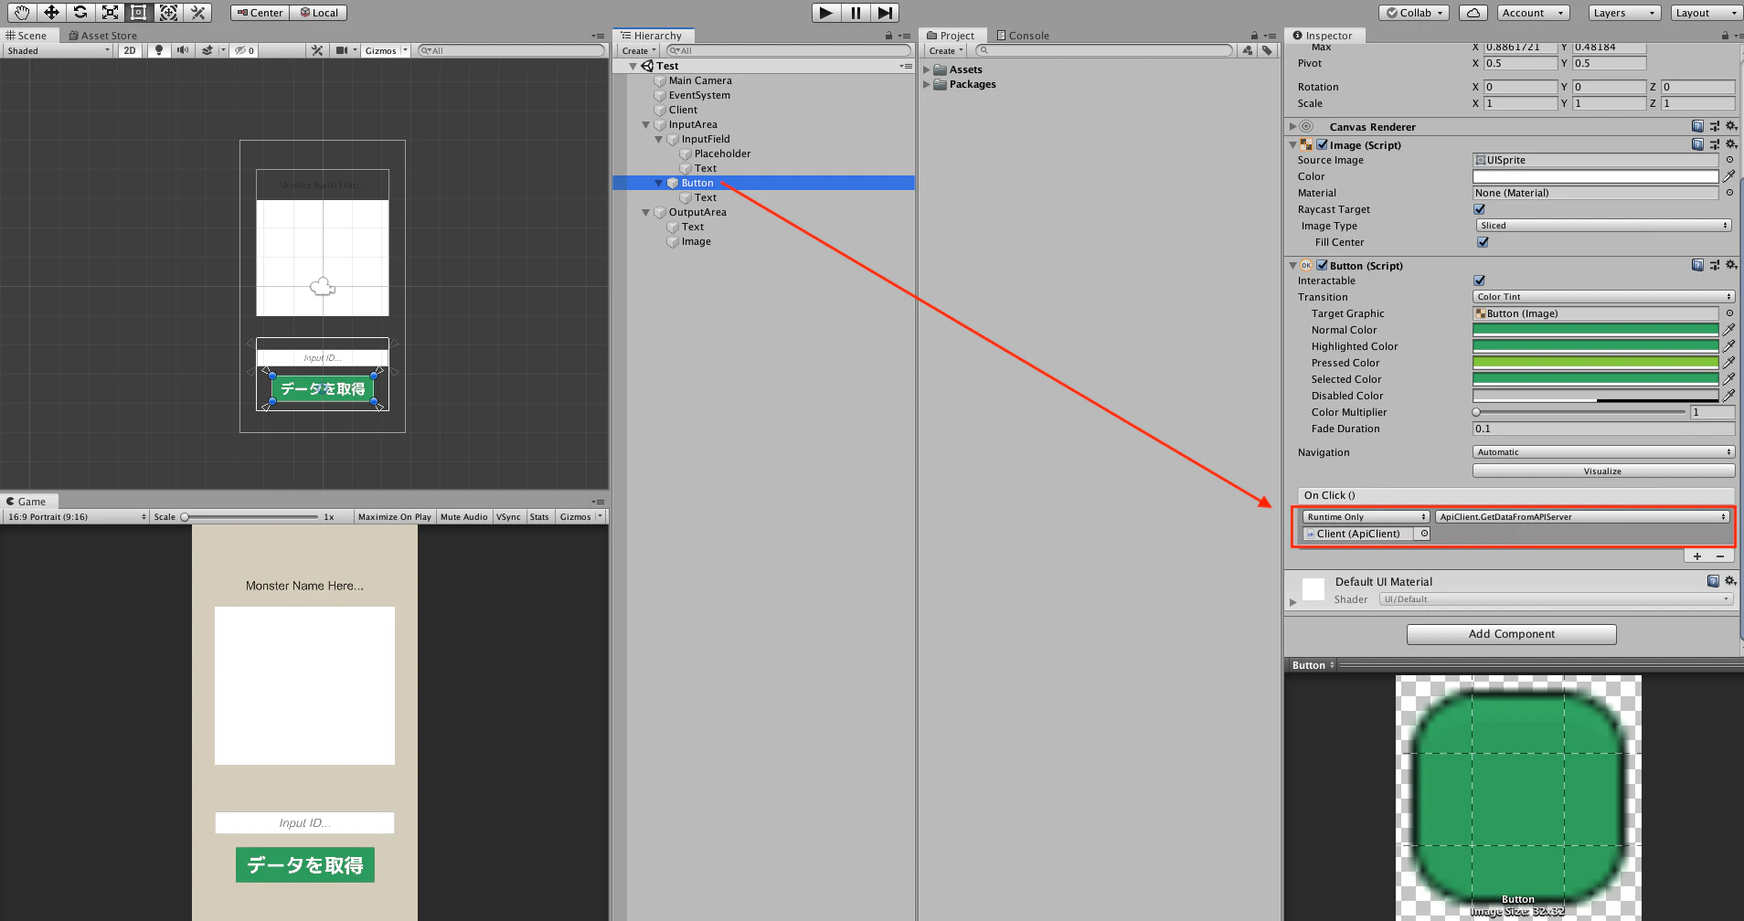This screenshot has height=921, width=1744.
Task: Expand Canvas Renderer component
Action: [1292, 126]
